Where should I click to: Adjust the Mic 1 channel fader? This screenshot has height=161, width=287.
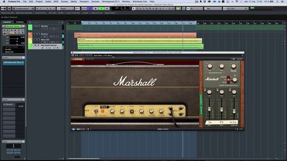point(209,109)
